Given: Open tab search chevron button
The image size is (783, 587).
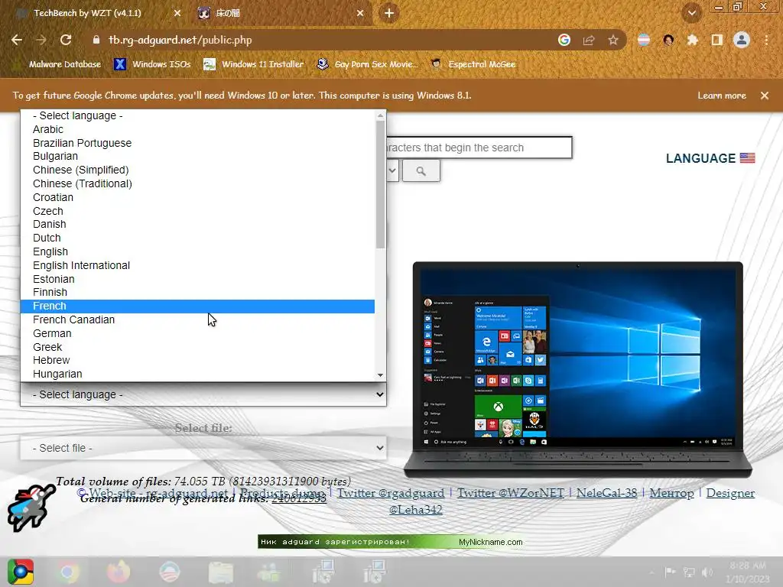Looking at the screenshot, I should 692,13.
